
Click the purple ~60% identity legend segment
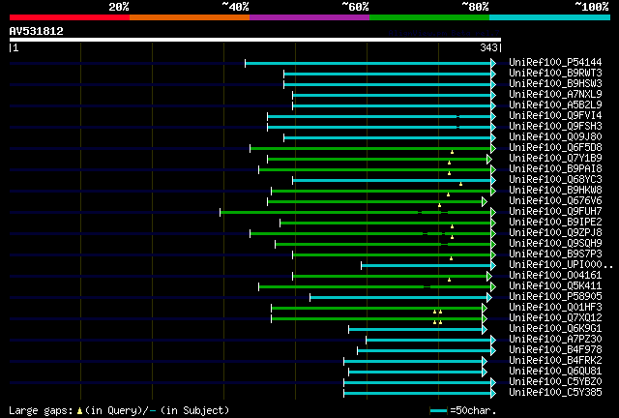[309, 17]
